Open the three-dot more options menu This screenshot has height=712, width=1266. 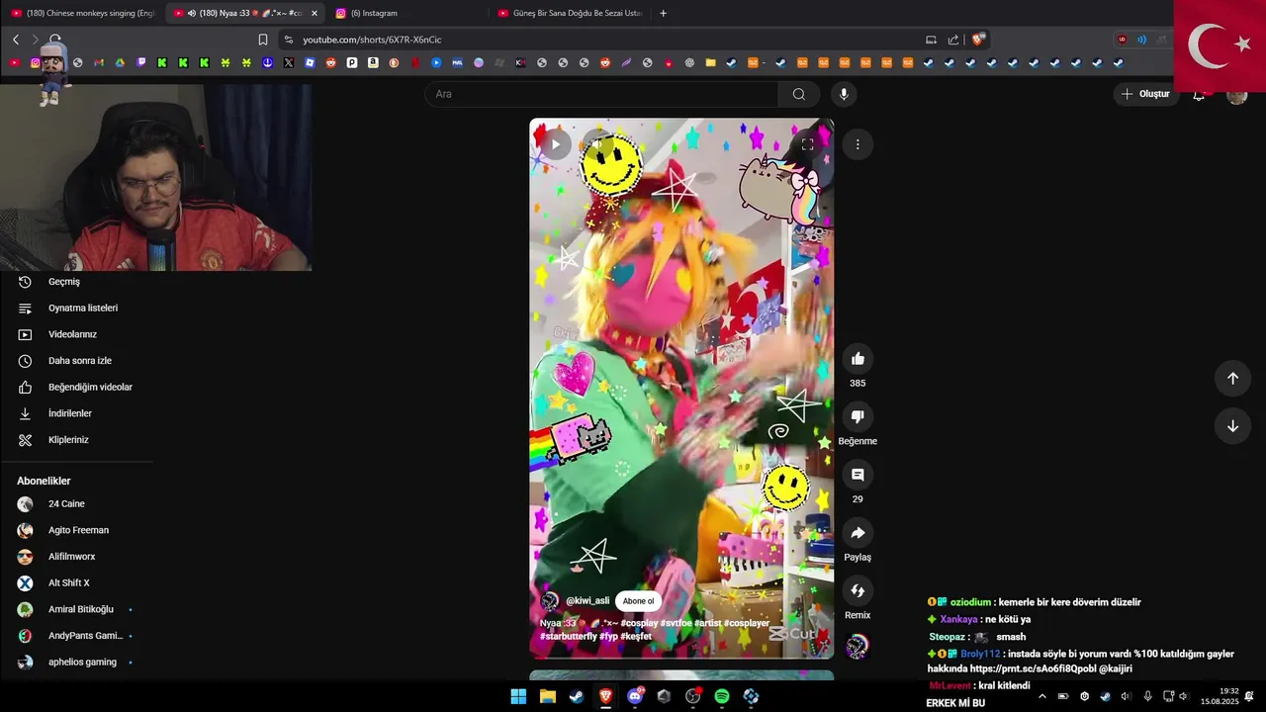pos(858,144)
